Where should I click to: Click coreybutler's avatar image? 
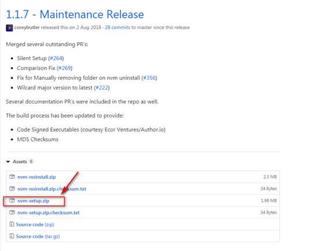(9, 28)
